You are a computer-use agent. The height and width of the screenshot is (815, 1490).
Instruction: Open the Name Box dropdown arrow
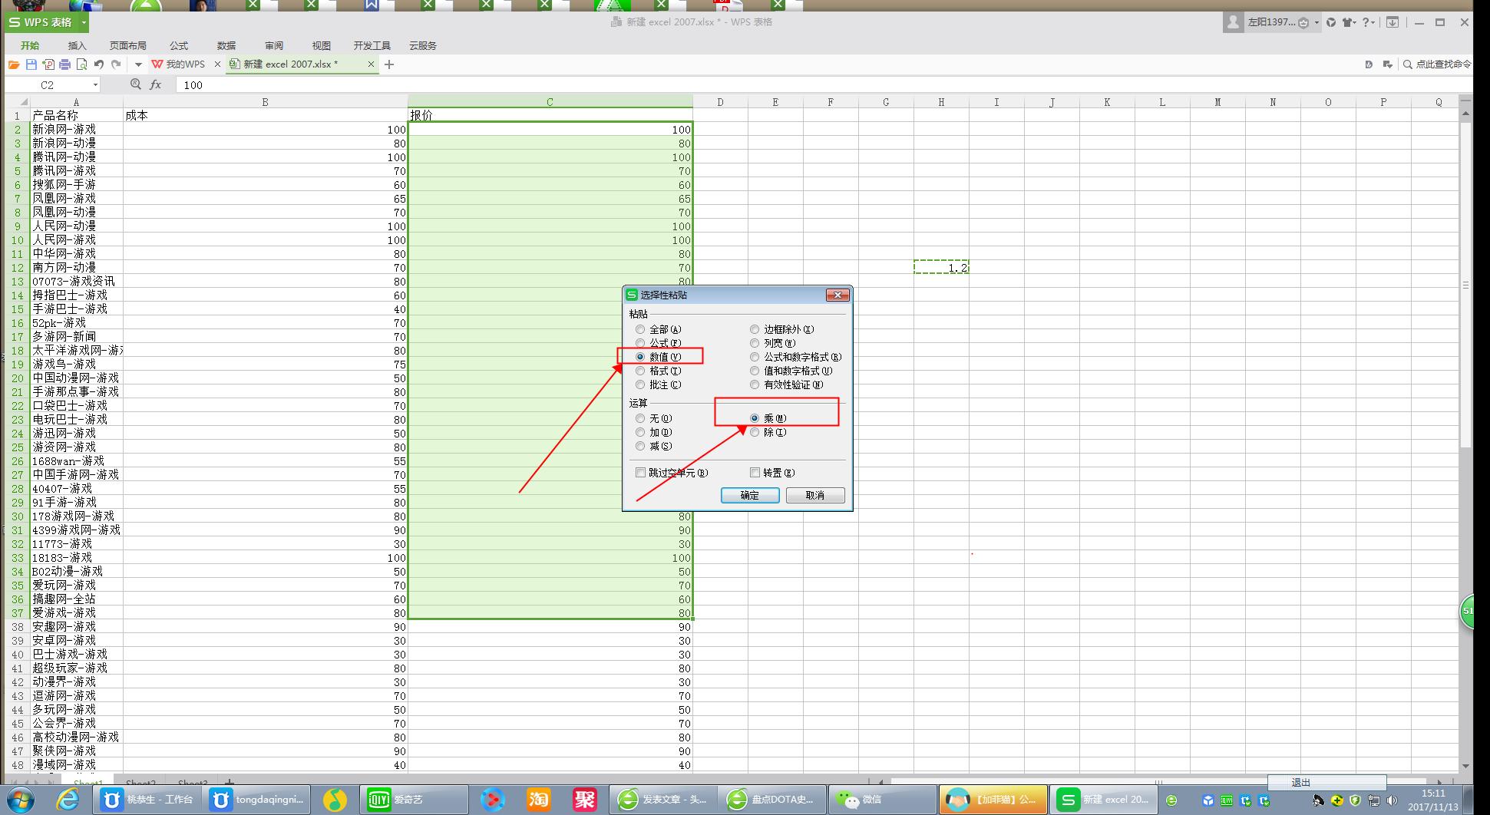click(x=95, y=84)
